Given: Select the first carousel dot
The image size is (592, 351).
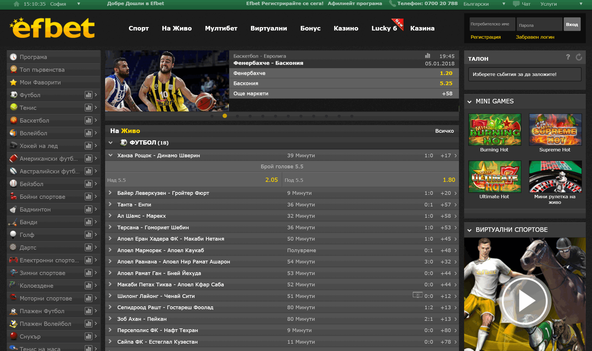Looking at the screenshot, I should pos(212,116).
